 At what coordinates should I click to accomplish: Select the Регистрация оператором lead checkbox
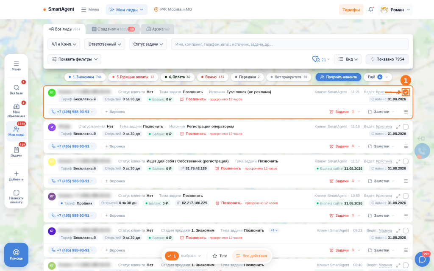click(x=406, y=127)
